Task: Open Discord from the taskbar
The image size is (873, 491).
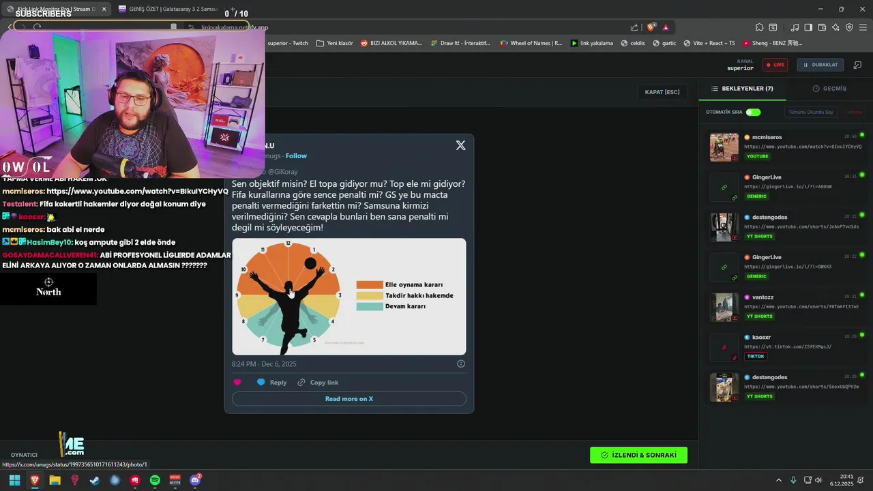Action: click(x=195, y=480)
